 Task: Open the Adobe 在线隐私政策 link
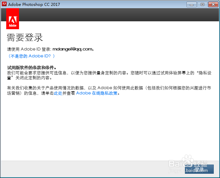(x=97, y=93)
